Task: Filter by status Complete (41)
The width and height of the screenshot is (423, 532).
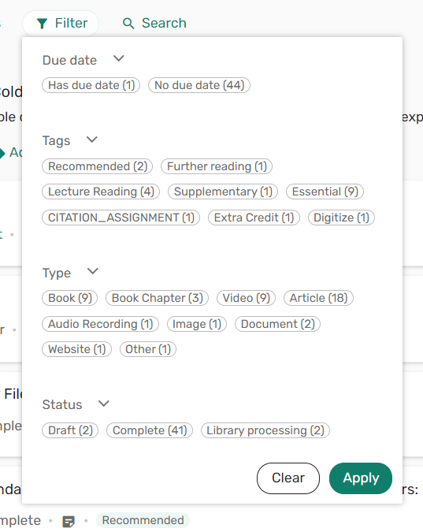Action: click(150, 430)
